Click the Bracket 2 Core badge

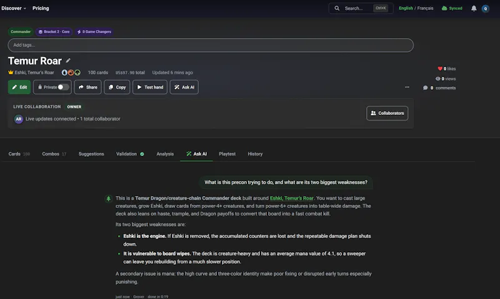point(54,32)
